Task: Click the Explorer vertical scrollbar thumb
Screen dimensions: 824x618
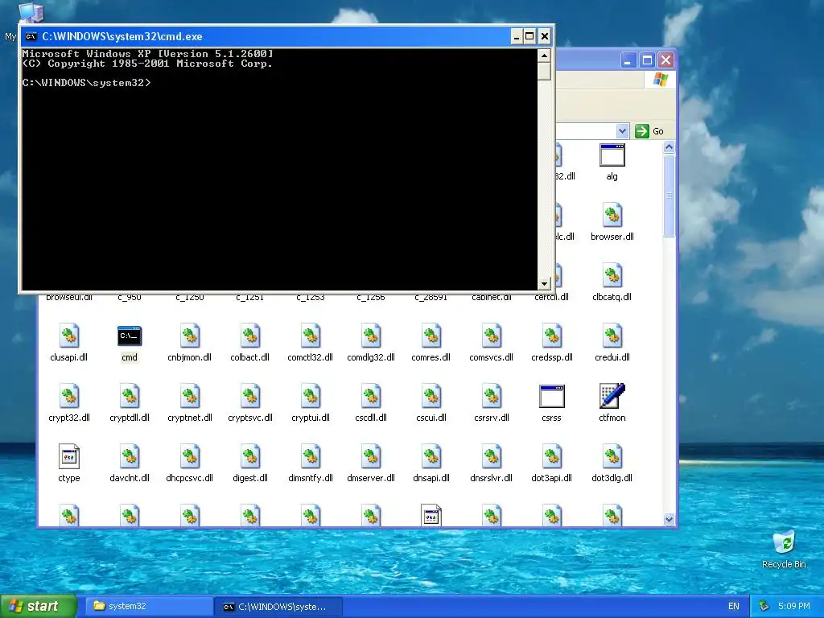Action: [x=669, y=196]
